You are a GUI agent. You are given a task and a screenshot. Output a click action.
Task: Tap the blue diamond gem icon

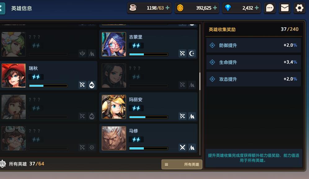[x=228, y=8]
